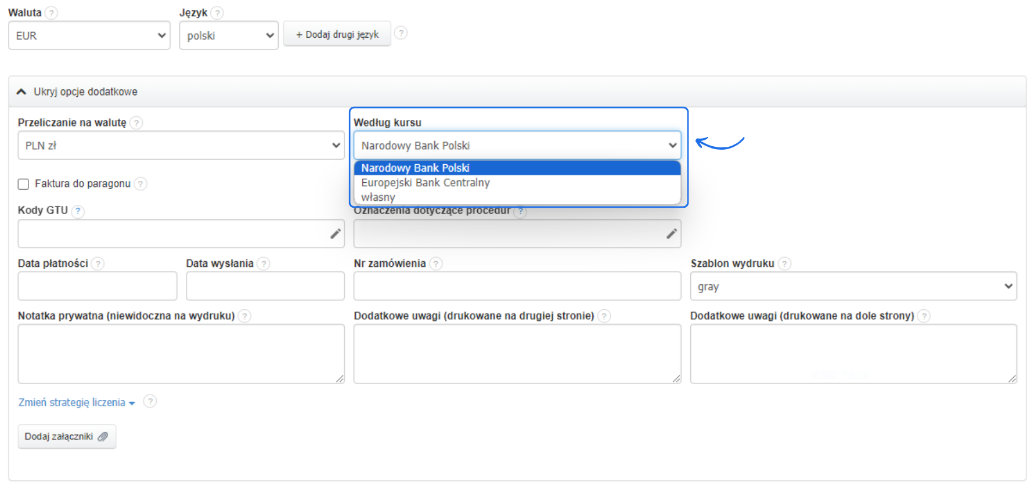The image size is (1034, 488).
Task: Open the Waluta EUR dropdown
Action: click(x=89, y=36)
